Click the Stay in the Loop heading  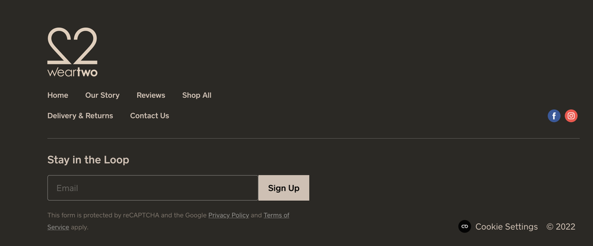88,160
